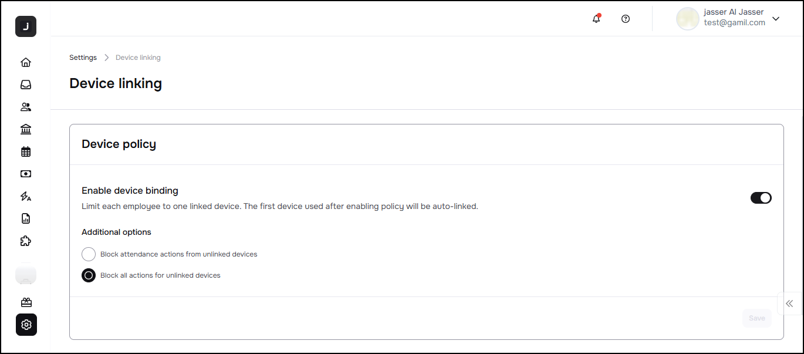Open the help question mark icon
The image size is (804, 354).
coord(626,19)
